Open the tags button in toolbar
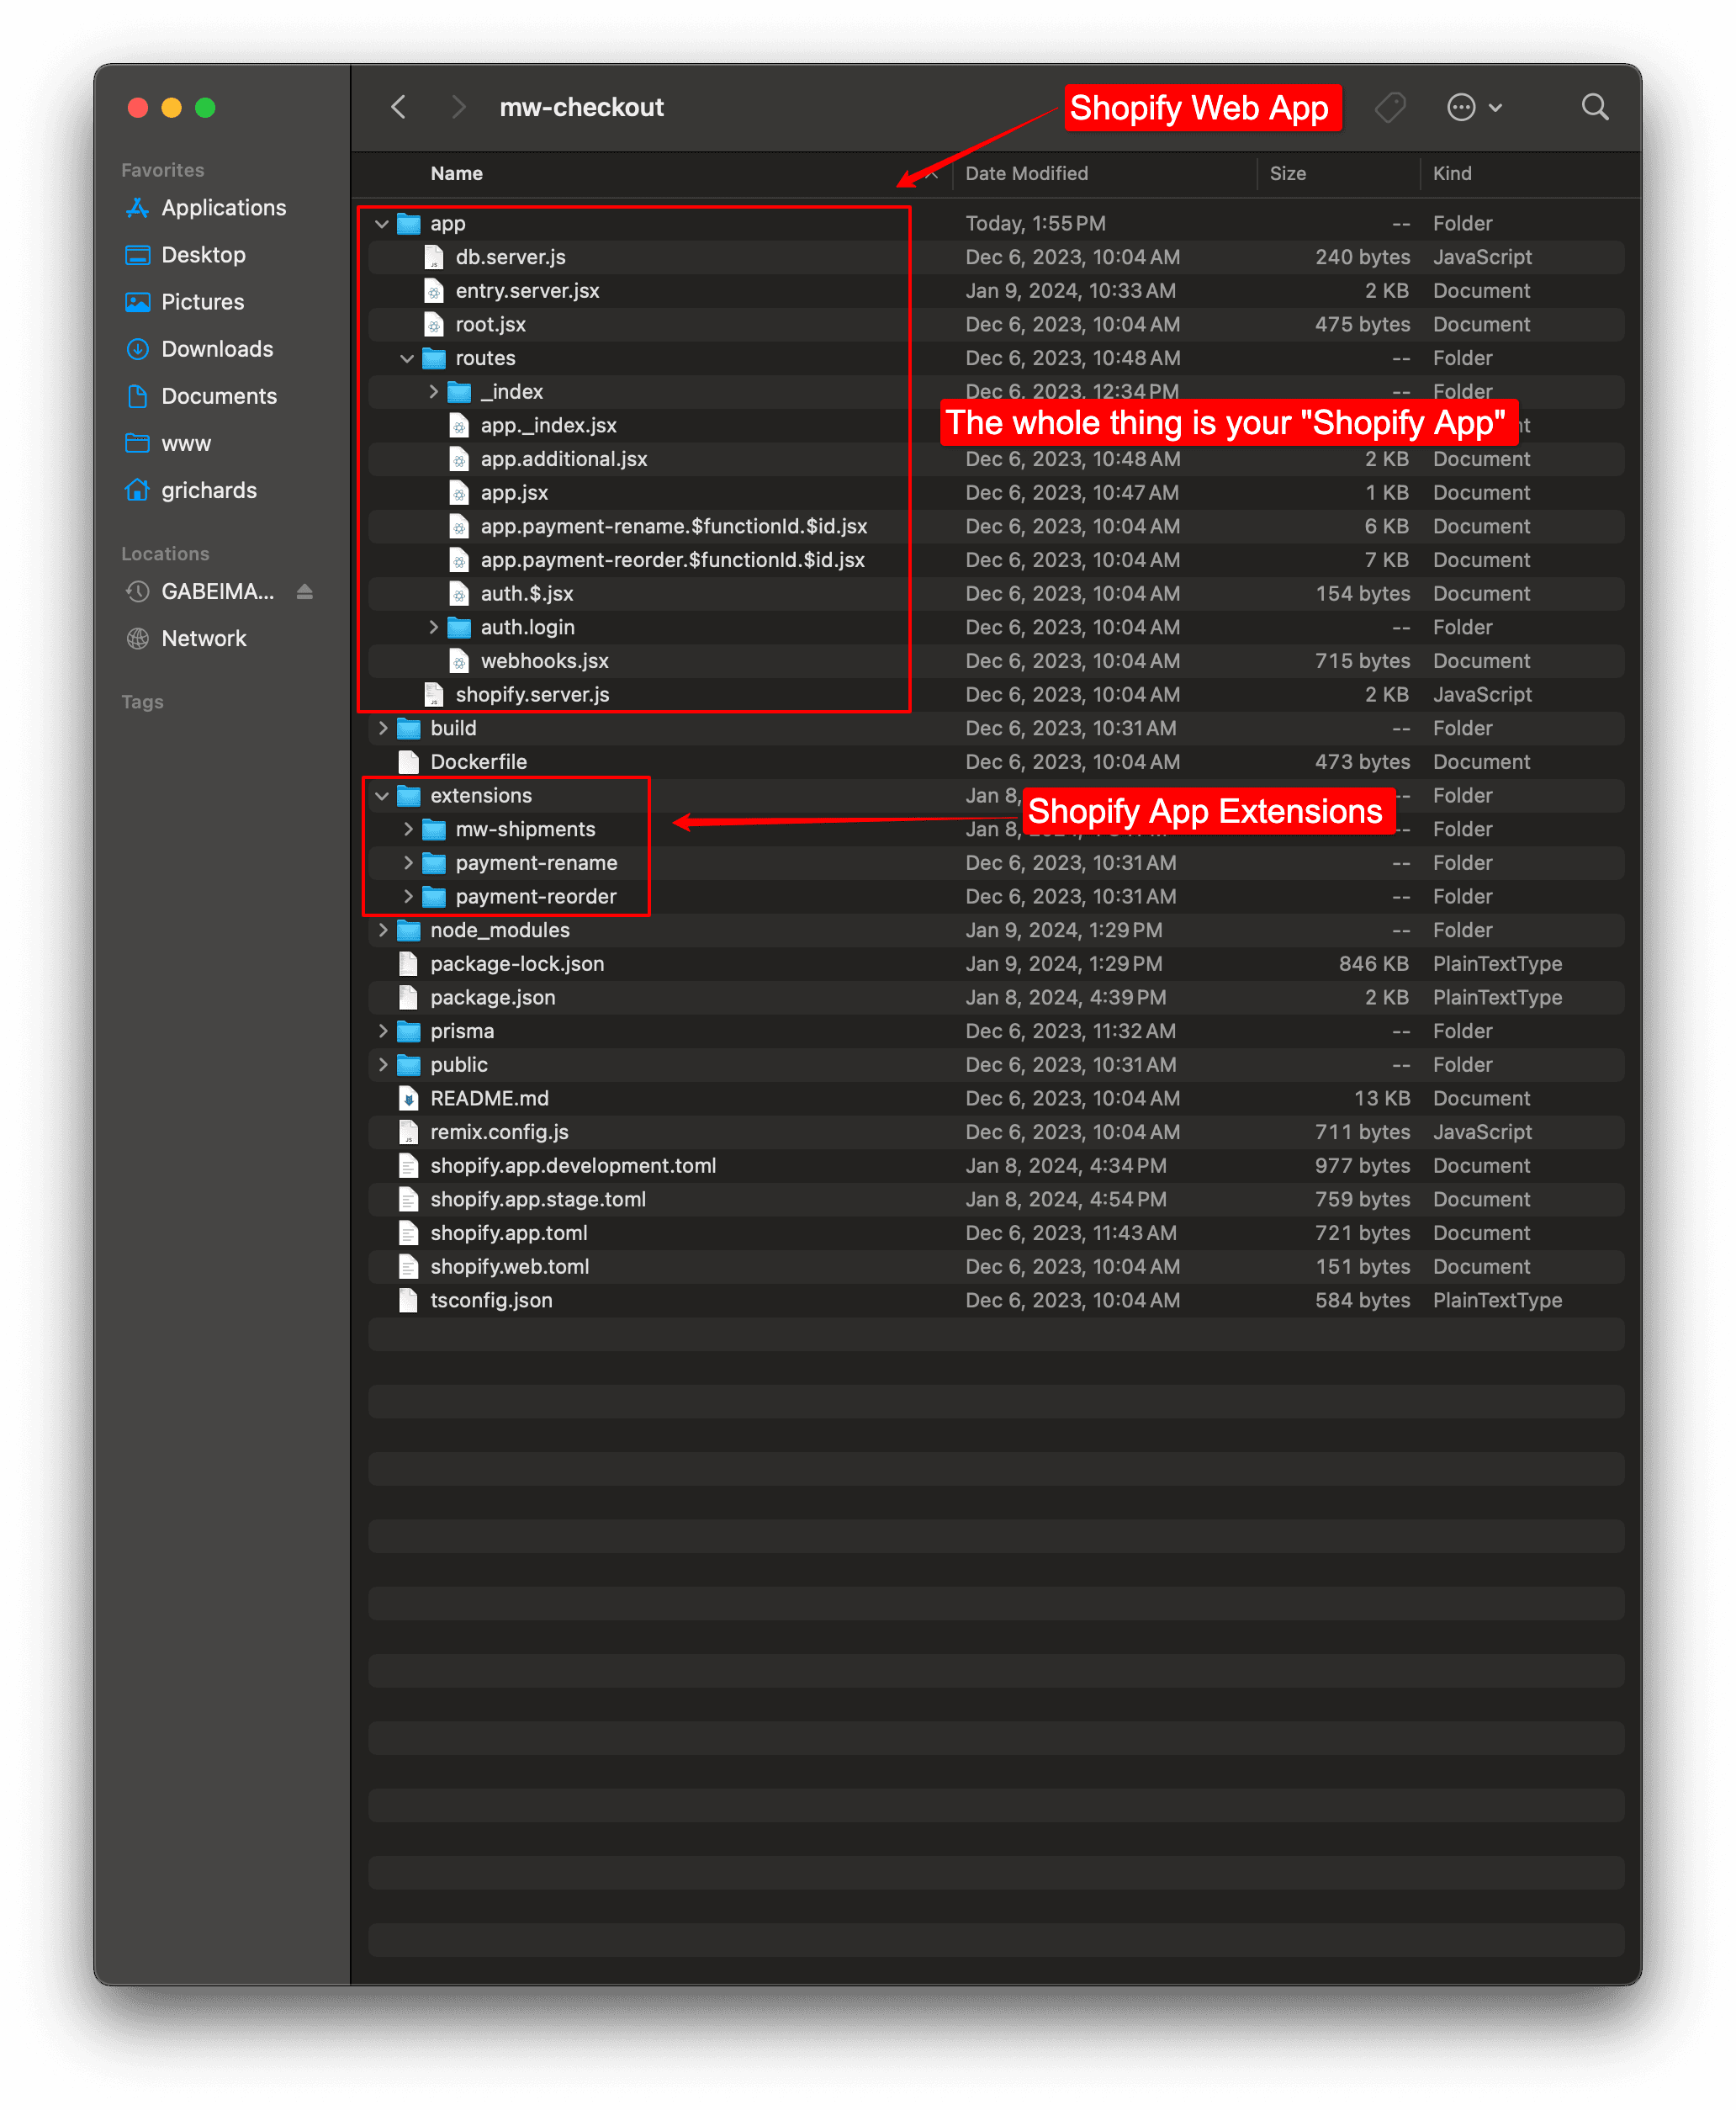This screenshot has width=1736, height=2110. (x=1390, y=107)
